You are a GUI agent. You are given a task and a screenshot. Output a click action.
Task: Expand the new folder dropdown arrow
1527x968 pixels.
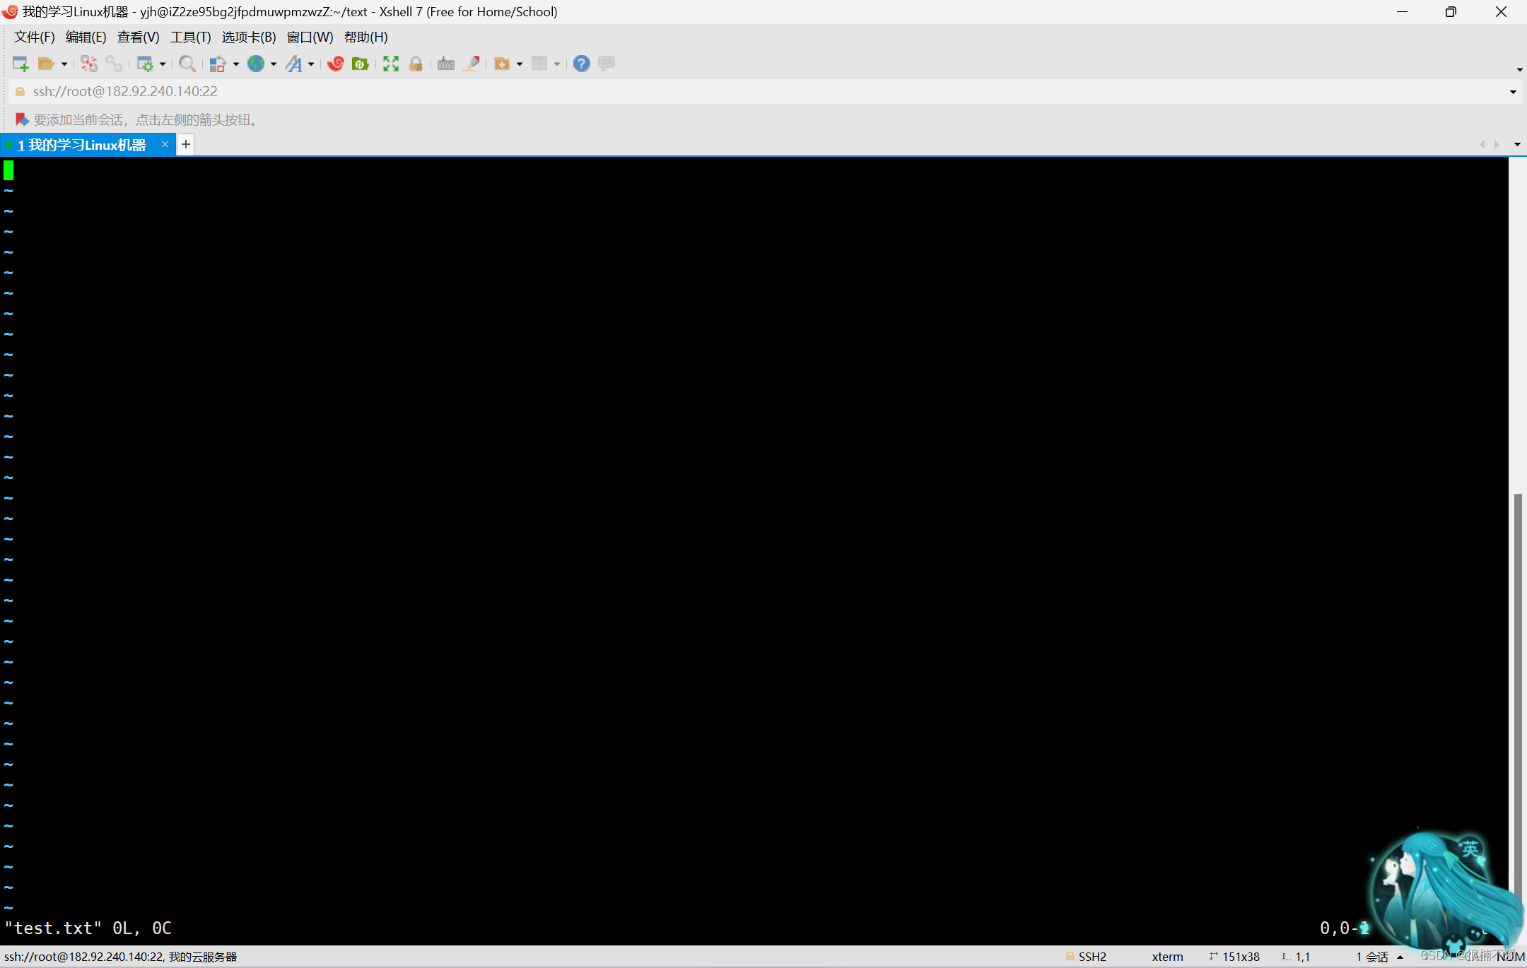pyautogui.click(x=520, y=64)
